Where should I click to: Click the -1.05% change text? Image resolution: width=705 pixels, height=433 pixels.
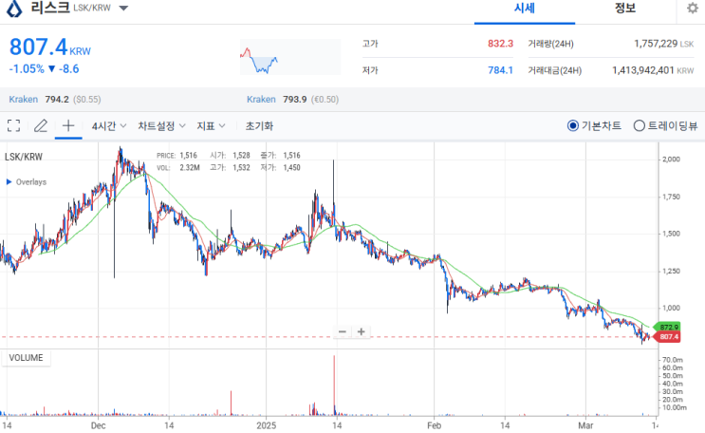[27, 69]
